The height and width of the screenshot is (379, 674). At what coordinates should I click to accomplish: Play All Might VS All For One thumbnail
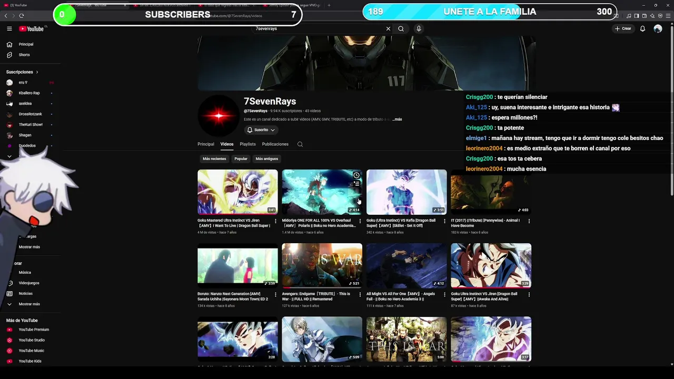click(x=407, y=265)
